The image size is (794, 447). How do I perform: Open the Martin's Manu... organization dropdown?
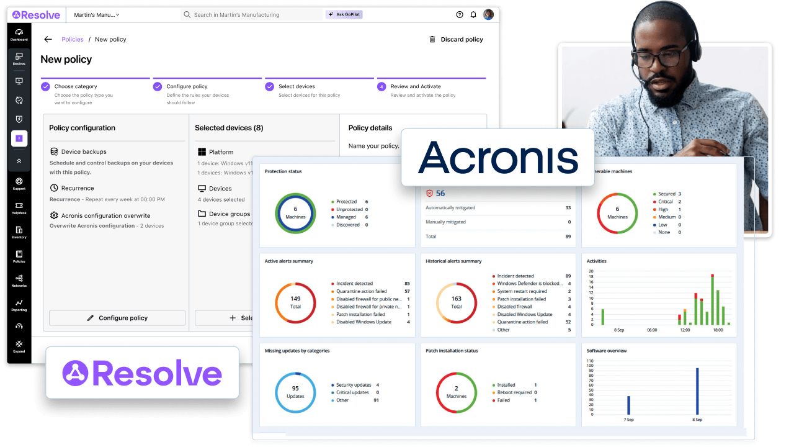click(x=97, y=14)
